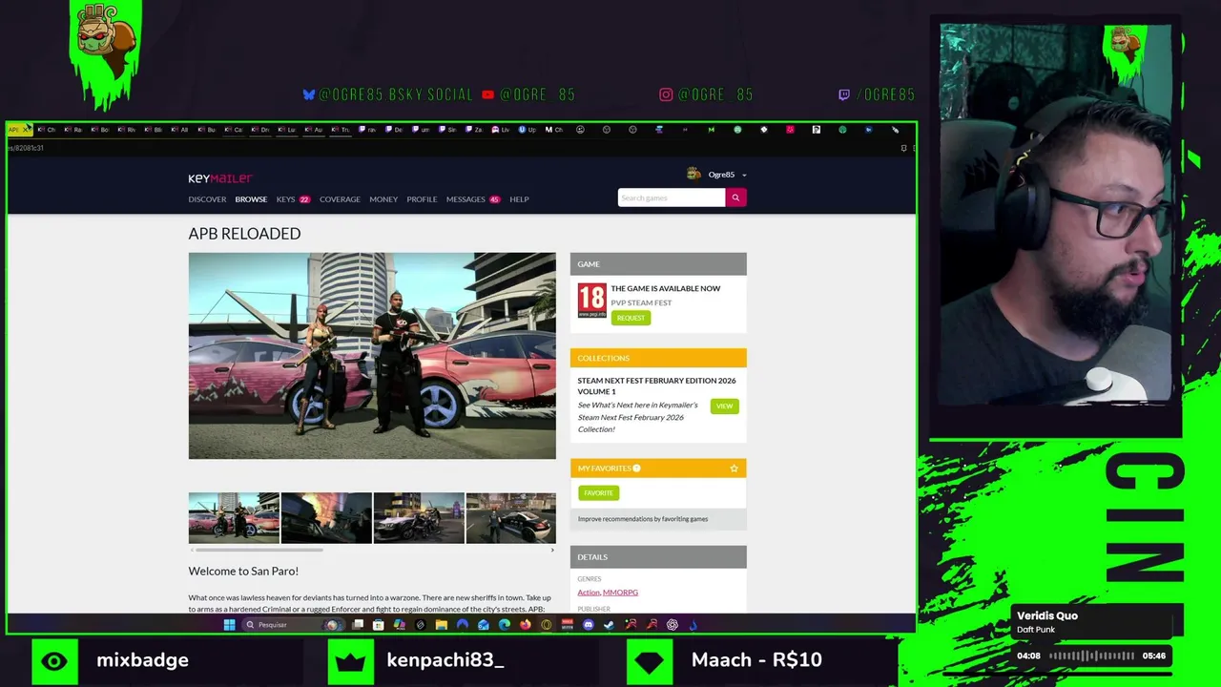Click the magenta search button
Viewport: 1221px width, 687px height.
tap(735, 198)
